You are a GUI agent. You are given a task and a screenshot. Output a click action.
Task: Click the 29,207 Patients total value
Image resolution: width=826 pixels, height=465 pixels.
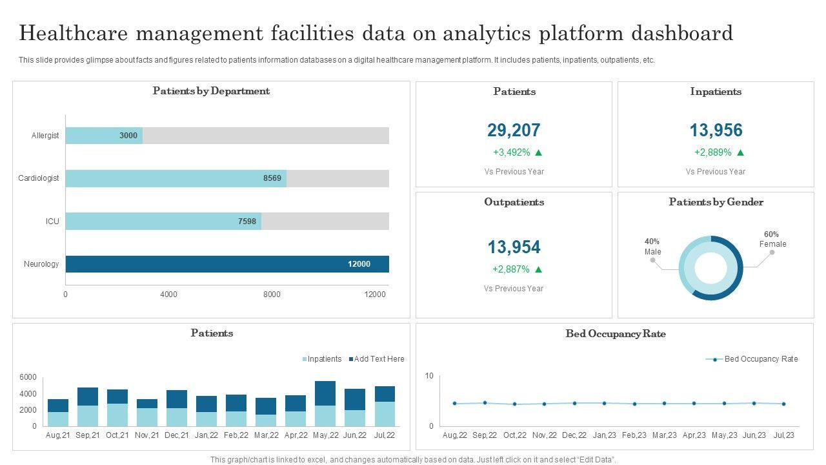click(514, 130)
